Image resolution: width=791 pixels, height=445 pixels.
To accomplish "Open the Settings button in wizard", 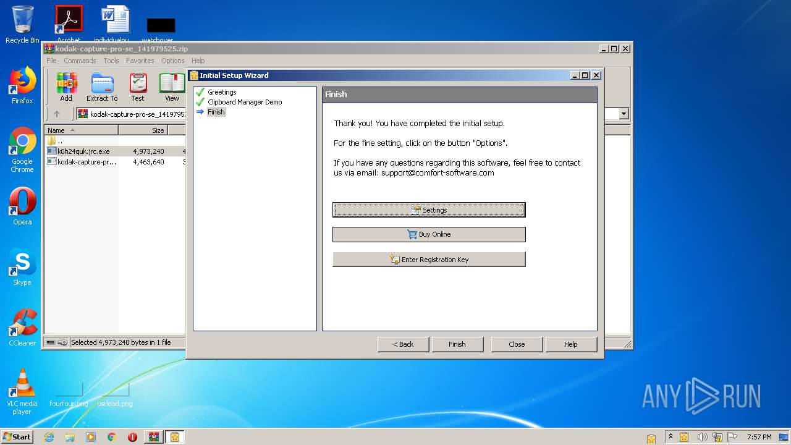I will pyautogui.click(x=429, y=210).
